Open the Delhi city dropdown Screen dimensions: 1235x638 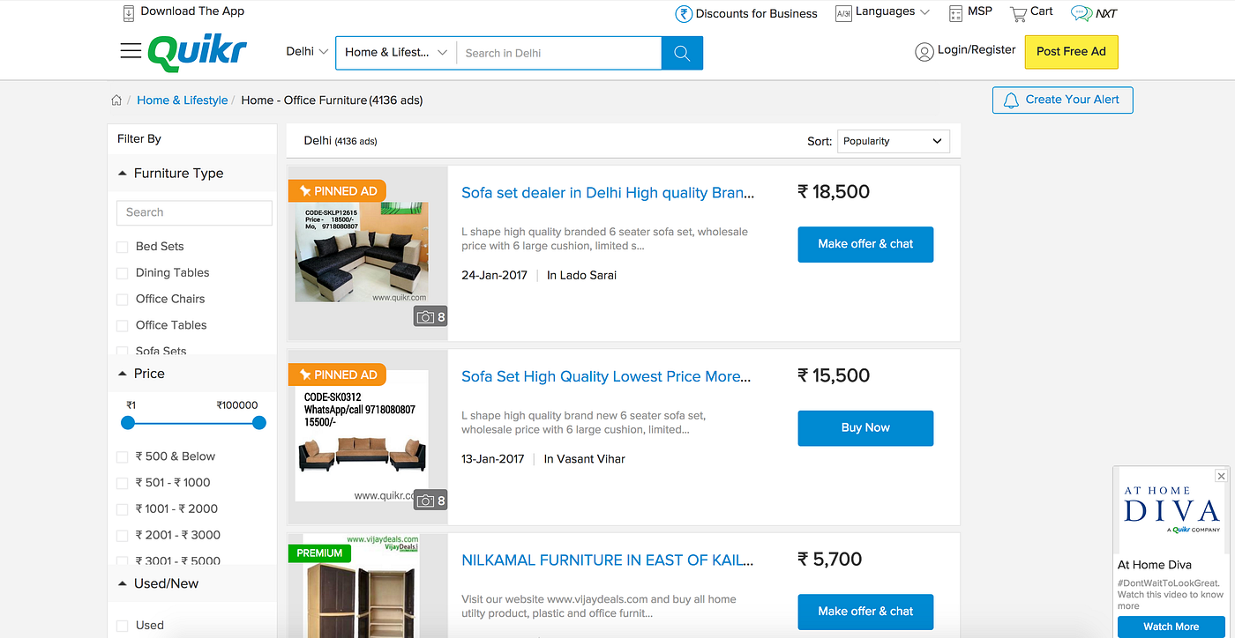tap(307, 52)
